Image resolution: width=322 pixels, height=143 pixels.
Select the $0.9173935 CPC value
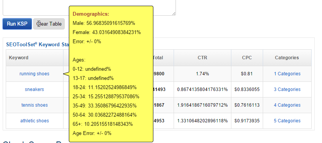pos(247,120)
